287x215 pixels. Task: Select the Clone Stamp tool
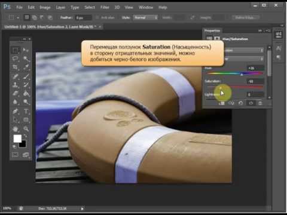click(16, 85)
